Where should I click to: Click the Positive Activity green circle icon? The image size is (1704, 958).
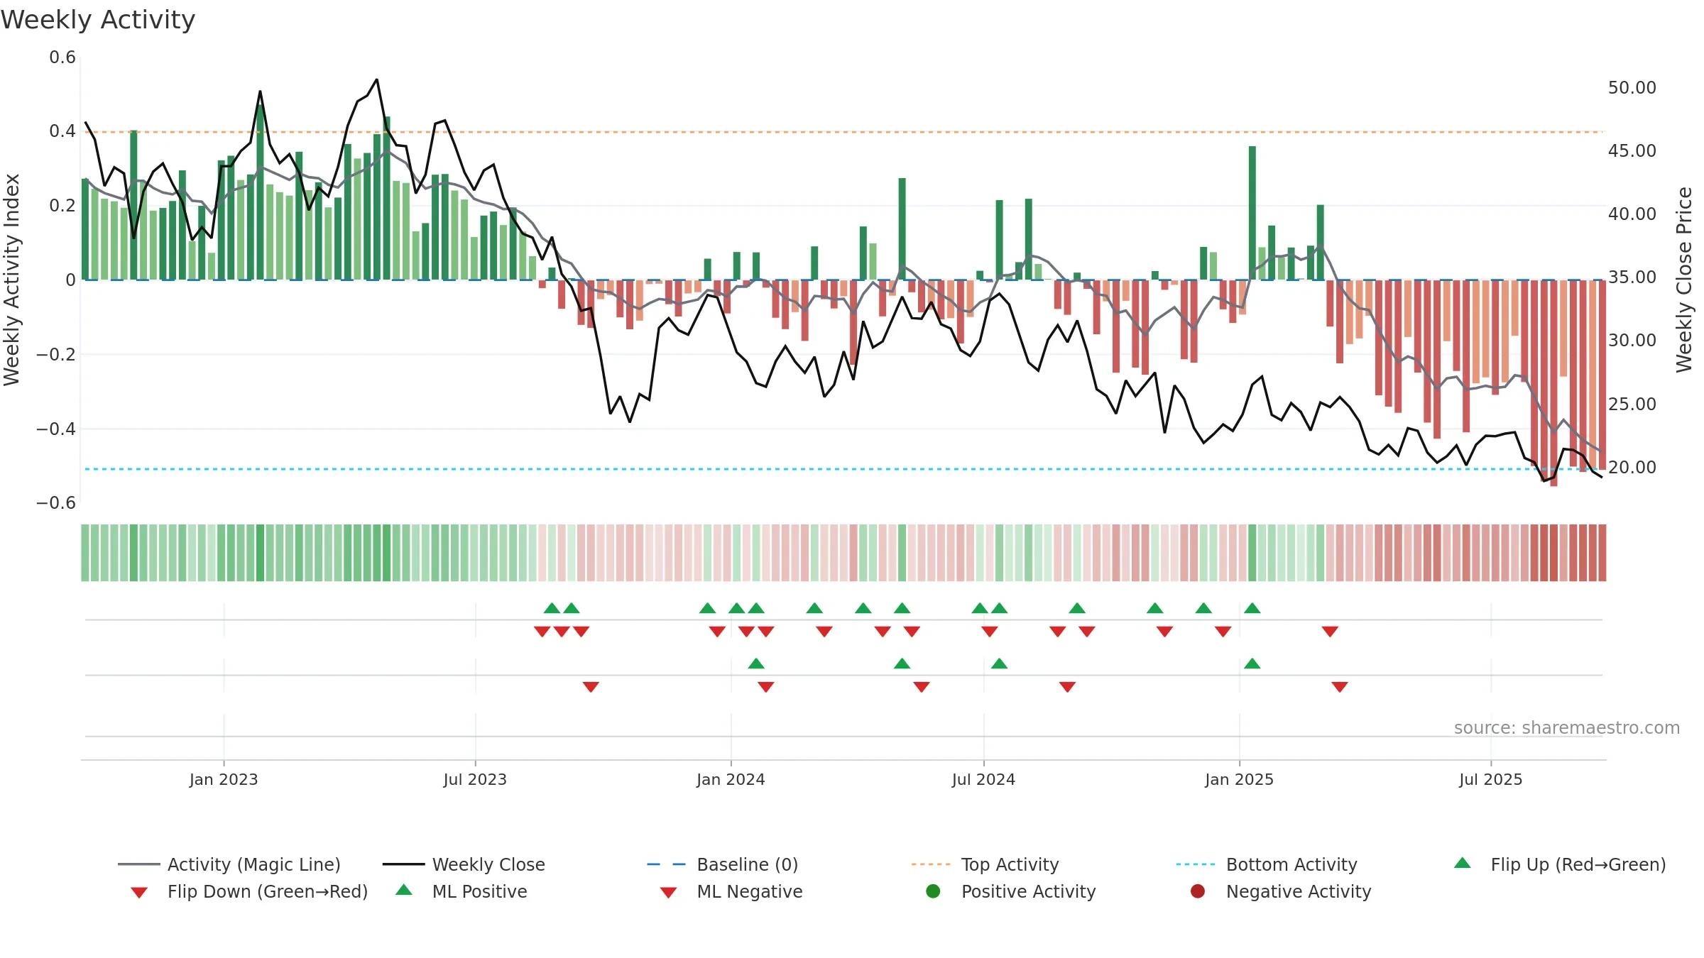[x=934, y=891]
